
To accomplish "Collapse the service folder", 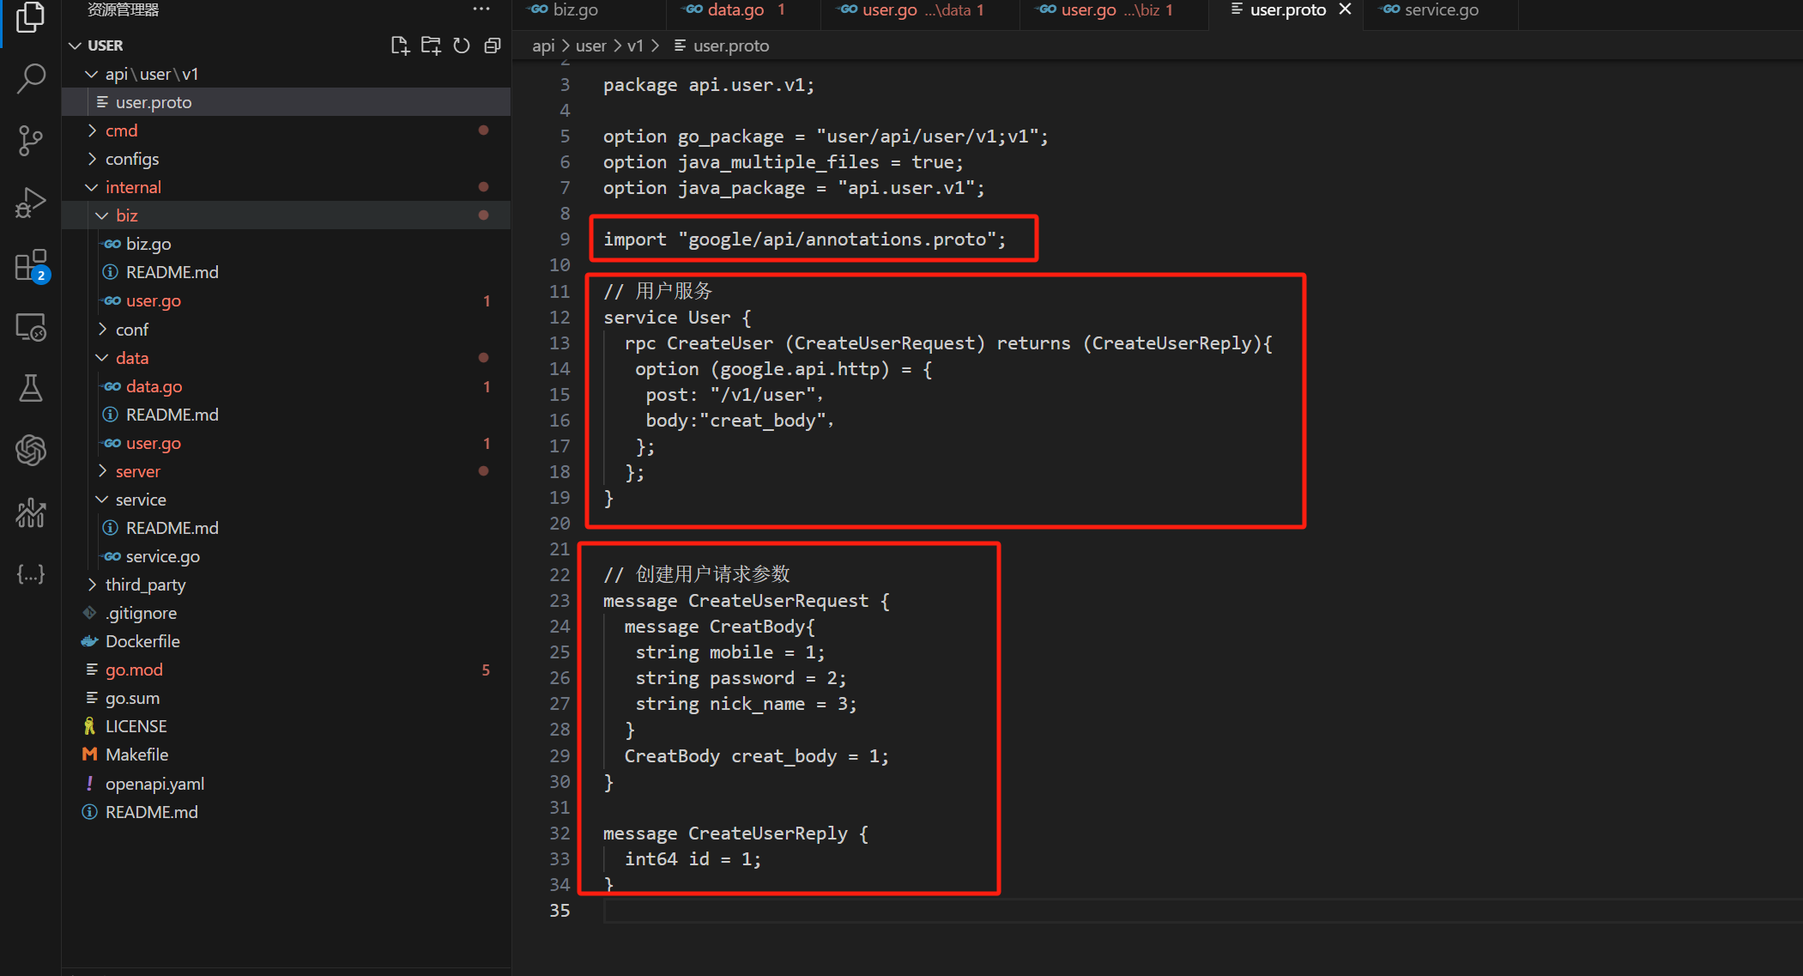I will pos(101,500).
